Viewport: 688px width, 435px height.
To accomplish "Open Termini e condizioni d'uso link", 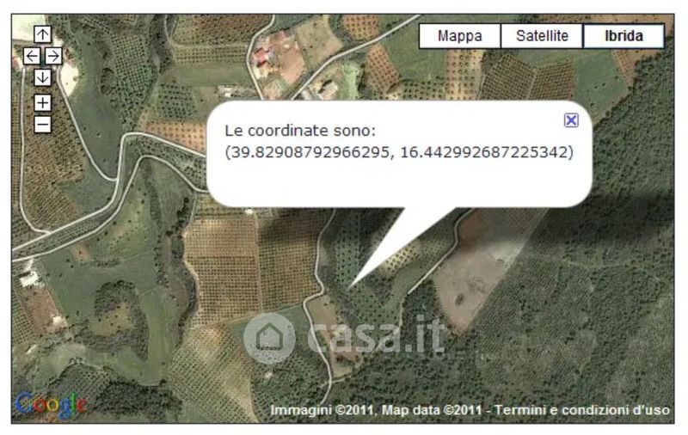I will click(x=582, y=410).
